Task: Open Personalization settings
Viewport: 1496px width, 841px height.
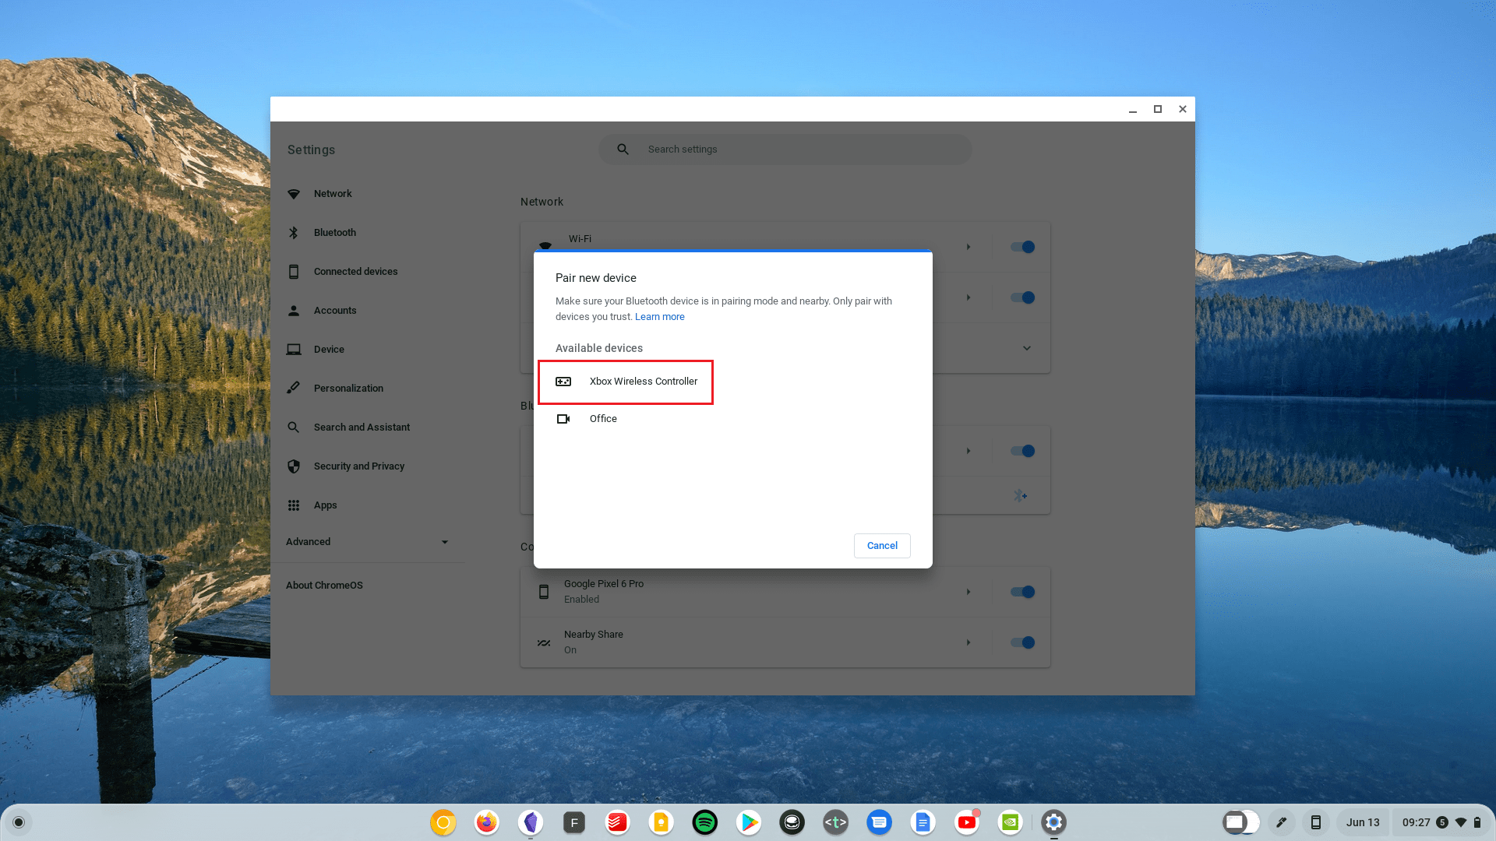Action: [x=348, y=388]
